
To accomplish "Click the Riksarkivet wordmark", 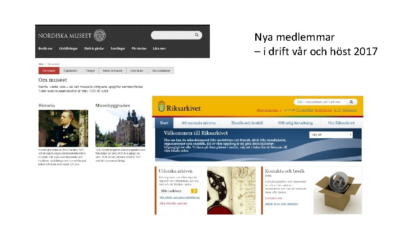I will [184, 108].
